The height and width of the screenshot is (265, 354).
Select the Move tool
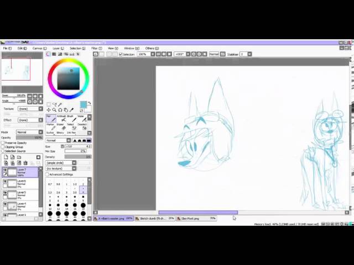click(x=49, y=110)
